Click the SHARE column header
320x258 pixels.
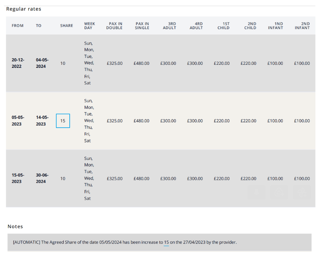pos(66,26)
